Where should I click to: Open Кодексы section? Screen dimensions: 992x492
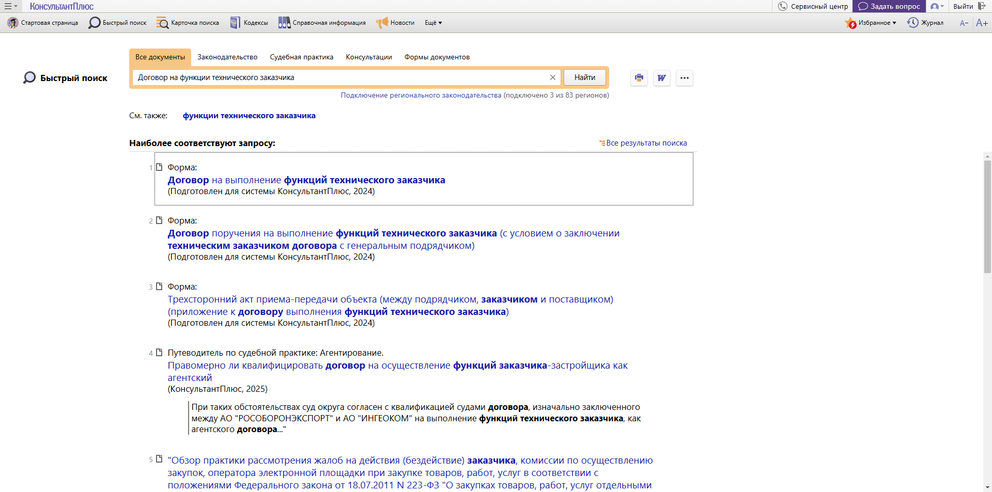[249, 23]
